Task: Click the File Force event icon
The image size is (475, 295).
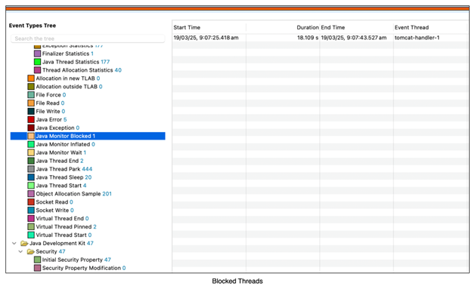Action: pos(31,95)
